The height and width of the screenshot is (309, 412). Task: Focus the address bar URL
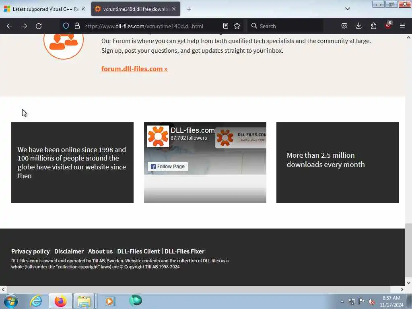[144, 26]
